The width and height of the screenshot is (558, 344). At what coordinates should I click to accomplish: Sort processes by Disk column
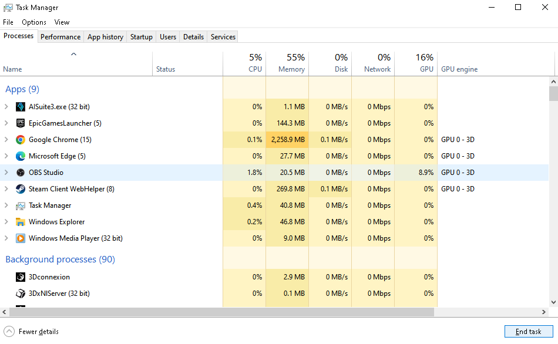point(330,64)
